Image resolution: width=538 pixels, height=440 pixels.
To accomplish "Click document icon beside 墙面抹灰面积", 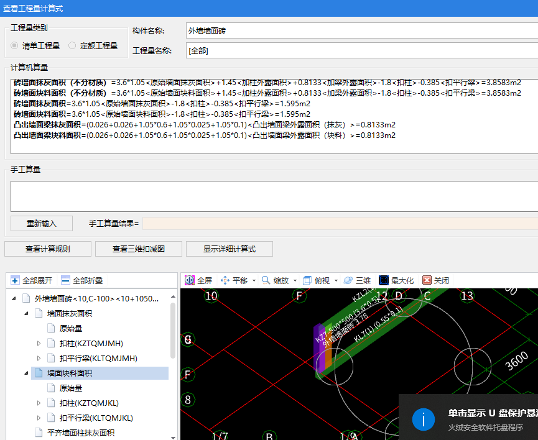I will 39,313.
